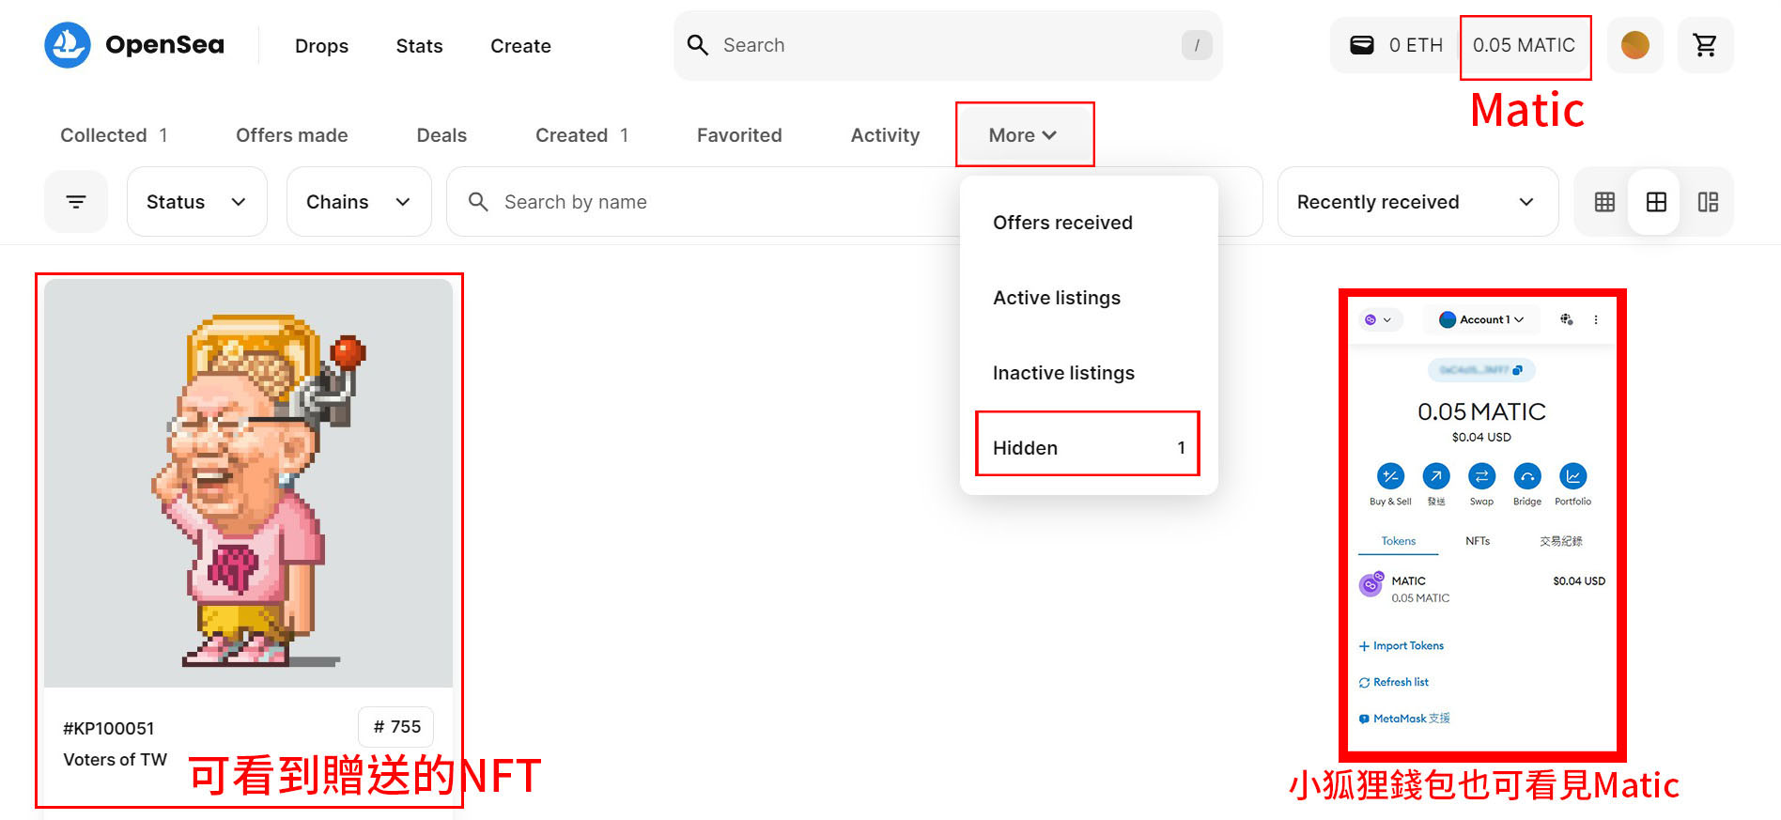Switch to Offers made tab

[292, 135]
